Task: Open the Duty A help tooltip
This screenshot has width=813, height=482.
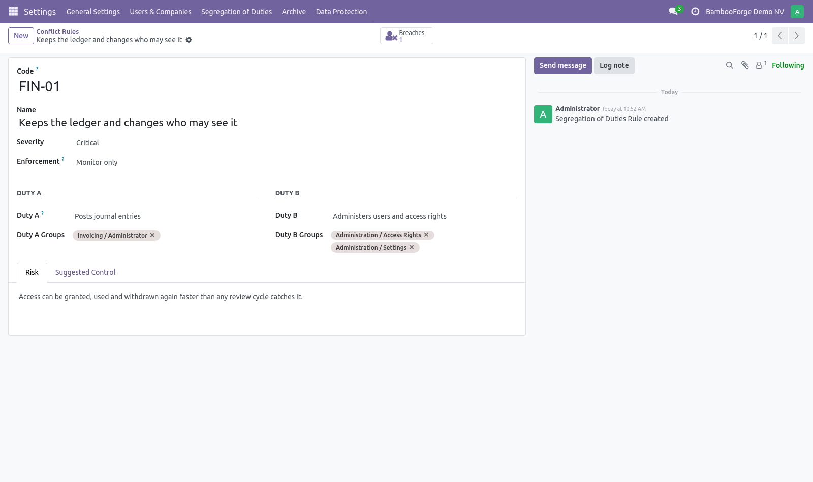Action: tap(43, 213)
